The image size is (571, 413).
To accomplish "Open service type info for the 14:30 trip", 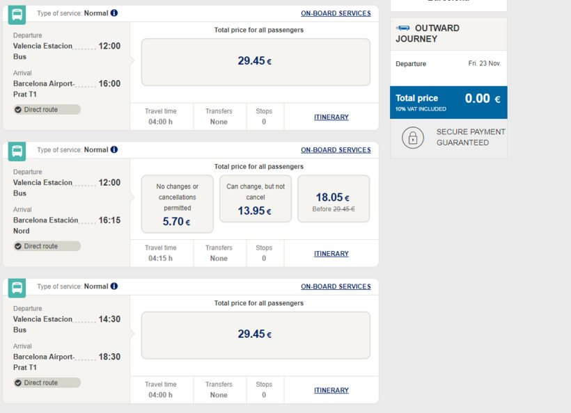I will click(x=114, y=286).
